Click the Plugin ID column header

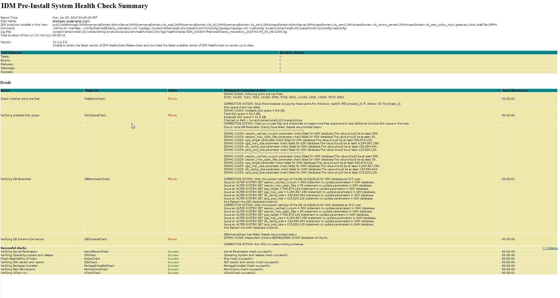coord(91,91)
